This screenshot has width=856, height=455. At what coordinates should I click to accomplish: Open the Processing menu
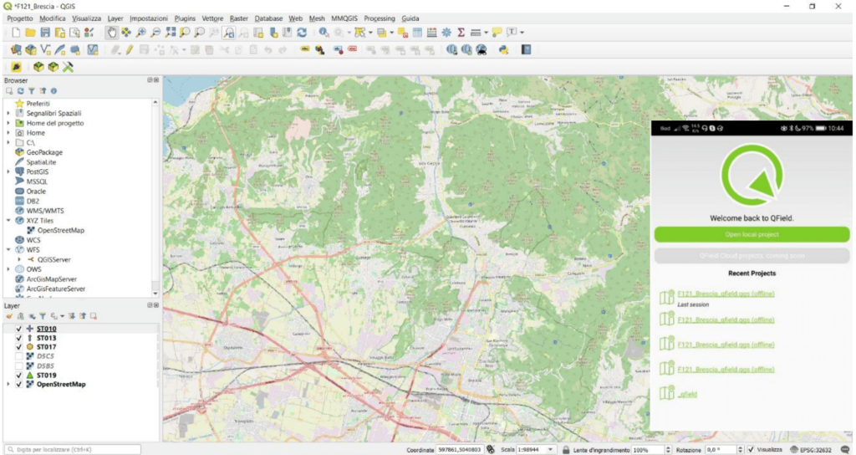380,18
